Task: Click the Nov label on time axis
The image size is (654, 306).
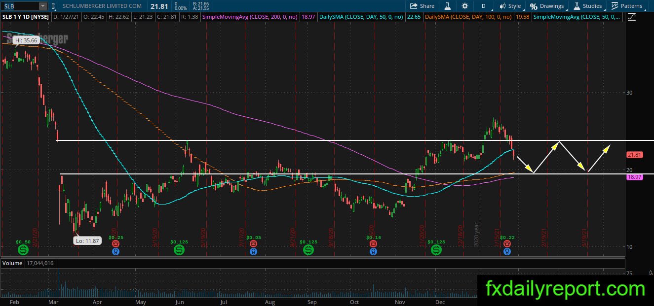Action: point(400,301)
